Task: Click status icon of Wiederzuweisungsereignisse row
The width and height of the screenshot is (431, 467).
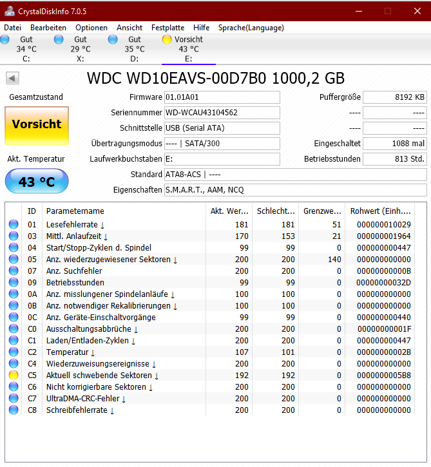Action: 14,364
